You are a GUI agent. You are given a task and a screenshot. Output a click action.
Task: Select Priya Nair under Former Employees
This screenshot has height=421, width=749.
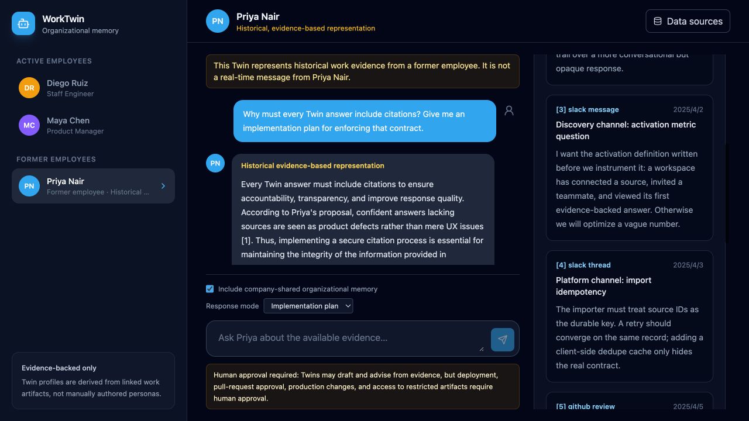click(x=94, y=186)
